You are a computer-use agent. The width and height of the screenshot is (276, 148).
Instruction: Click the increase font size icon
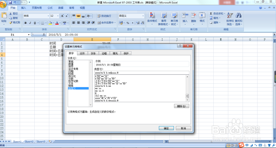tap(62, 16)
